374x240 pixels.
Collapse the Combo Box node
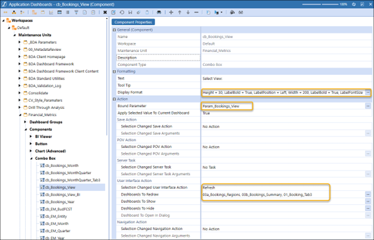[x=31, y=159]
